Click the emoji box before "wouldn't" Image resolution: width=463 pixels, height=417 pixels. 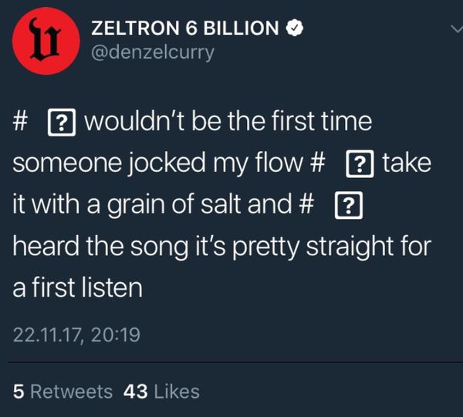tap(62, 123)
